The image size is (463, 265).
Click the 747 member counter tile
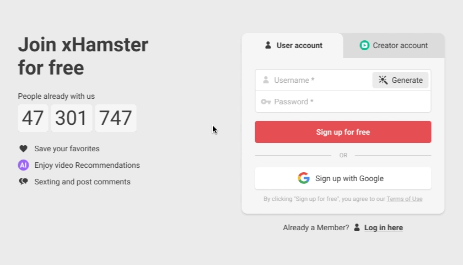pos(115,118)
